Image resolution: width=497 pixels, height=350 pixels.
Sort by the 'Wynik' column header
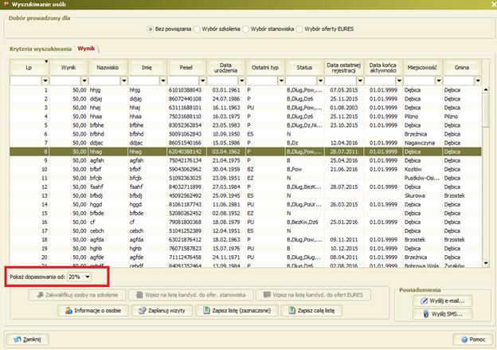pyautogui.click(x=68, y=67)
